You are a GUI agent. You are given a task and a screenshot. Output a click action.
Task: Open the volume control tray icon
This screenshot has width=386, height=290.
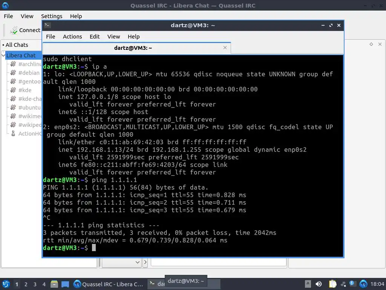319,284
